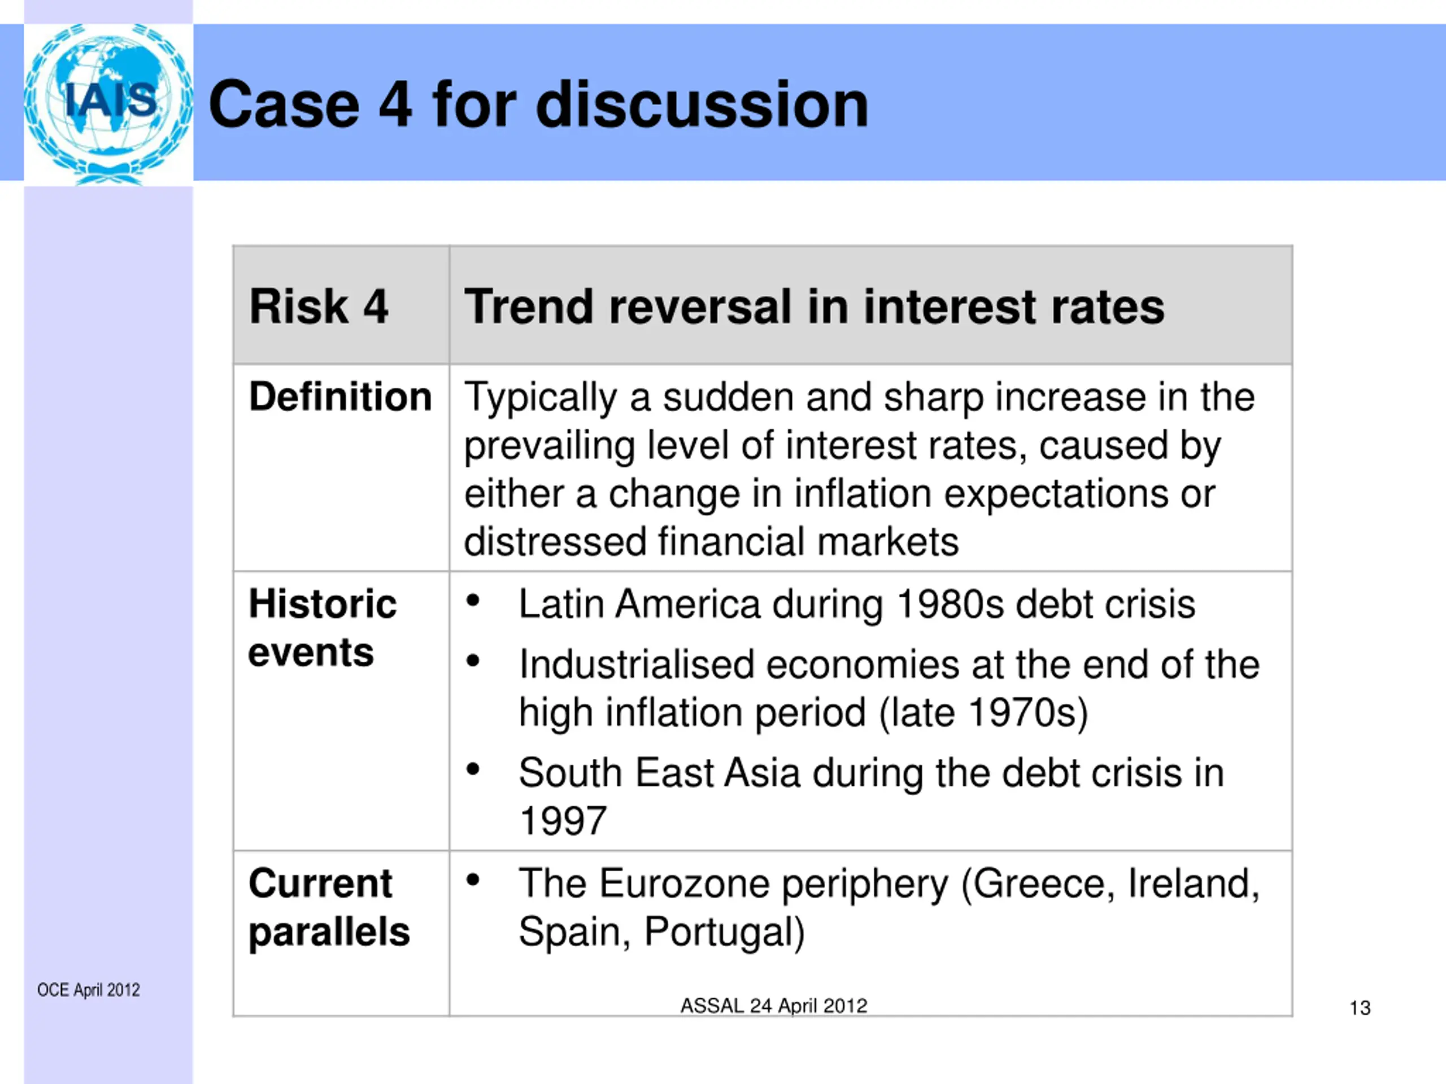Screen dimensions: 1446x1084
Task: Select the definition paragraph text
Action: click(859, 469)
